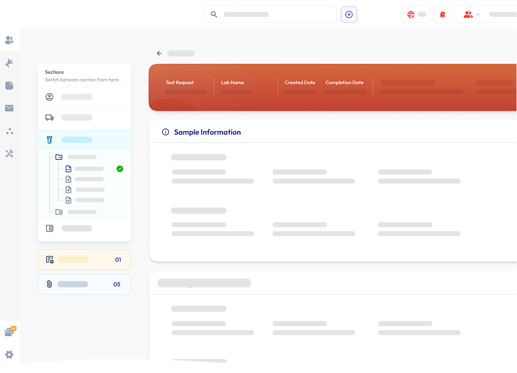Click the pin icon in sidebar

(x=9, y=63)
